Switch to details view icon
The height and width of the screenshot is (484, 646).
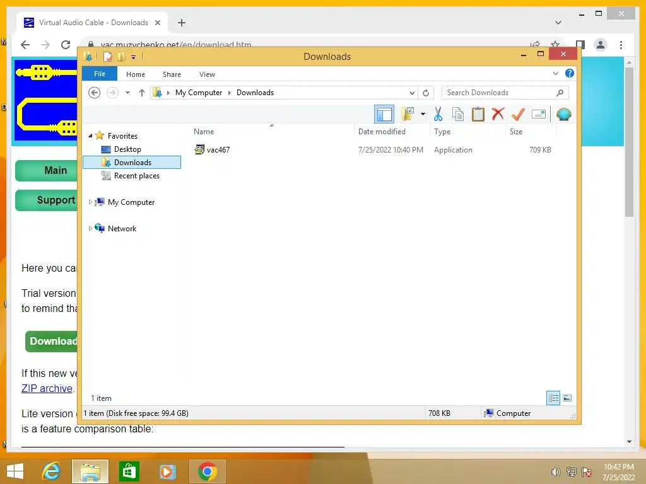[x=553, y=398]
